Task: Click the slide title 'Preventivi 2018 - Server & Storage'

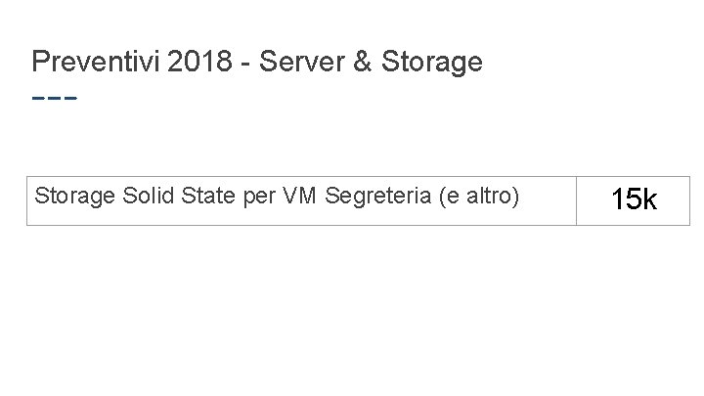Action: (x=256, y=63)
